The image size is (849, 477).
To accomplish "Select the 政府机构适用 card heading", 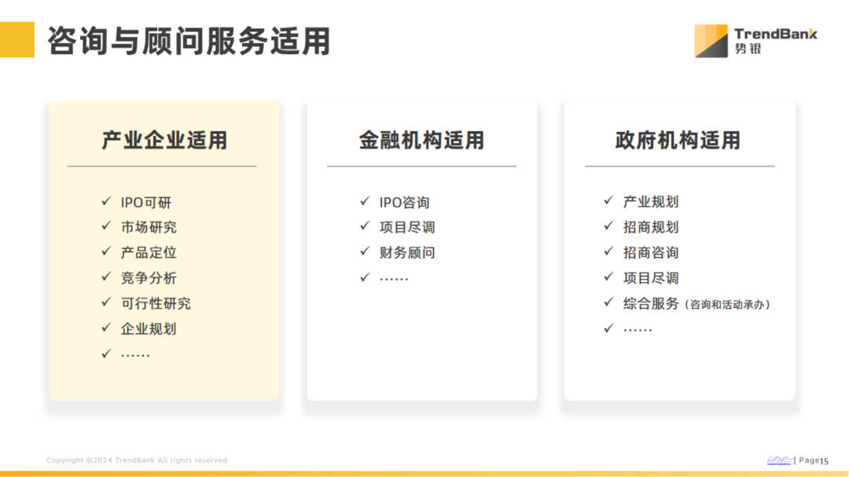I will [x=678, y=141].
